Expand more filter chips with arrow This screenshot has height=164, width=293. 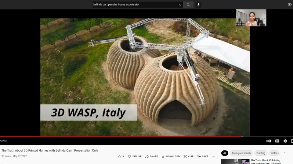coord(285,153)
